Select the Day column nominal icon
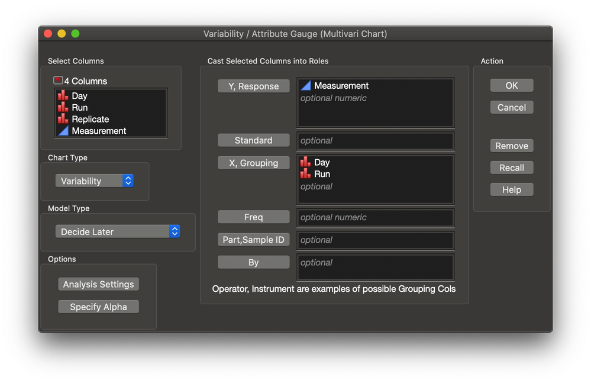This screenshot has width=591, height=383. point(63,95)
